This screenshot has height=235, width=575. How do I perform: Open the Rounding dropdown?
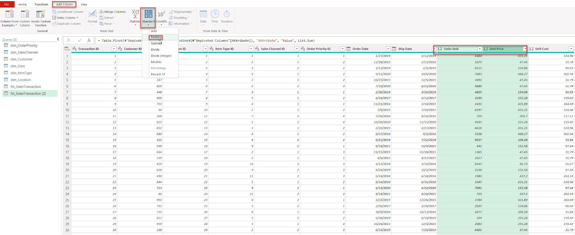click(179, 18)
